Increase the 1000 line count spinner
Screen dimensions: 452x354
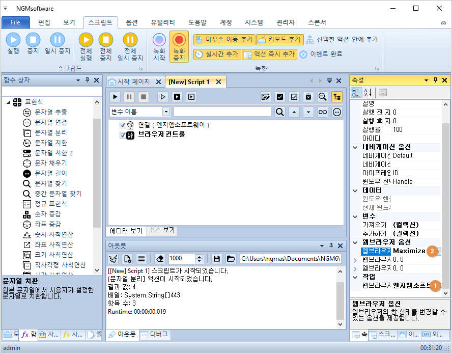coord(199,257)
